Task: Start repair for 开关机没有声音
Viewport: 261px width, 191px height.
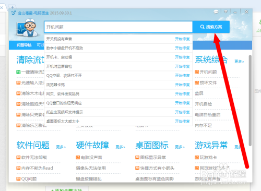Action: (x=182, y=39)
